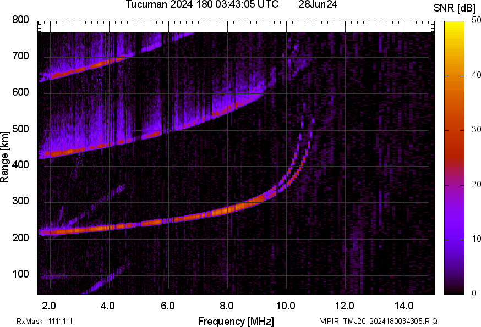The image size is (481, 327).
Task: Click the VIPR TMJ20 filename label
Action: 379,321
